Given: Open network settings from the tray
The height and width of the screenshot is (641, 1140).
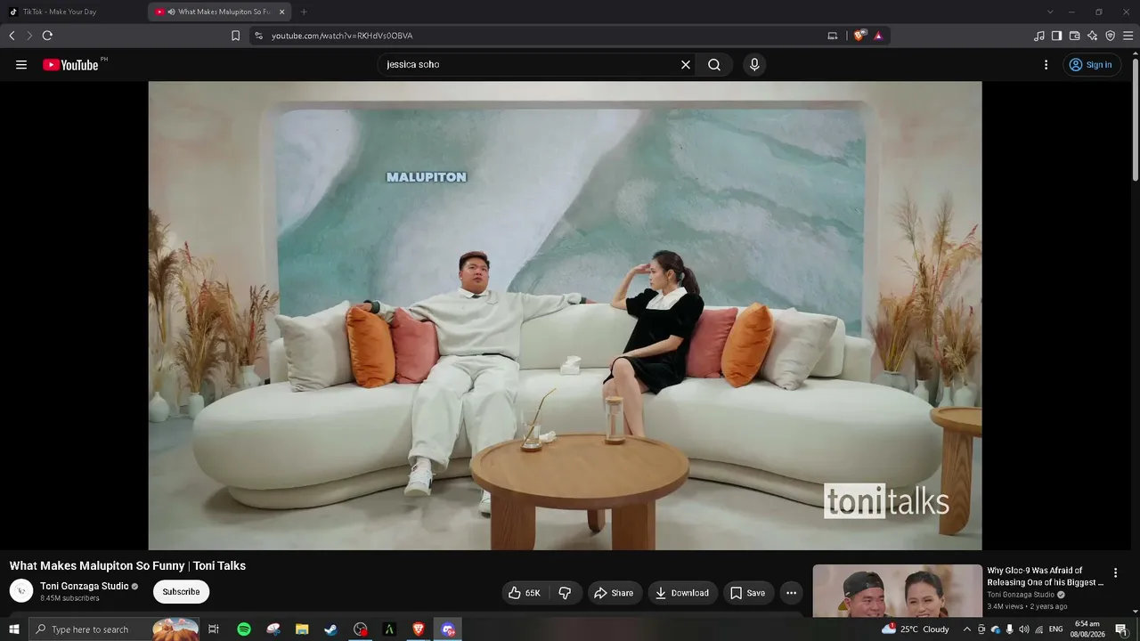Looking at the screenshot, I should (1038, 629).
